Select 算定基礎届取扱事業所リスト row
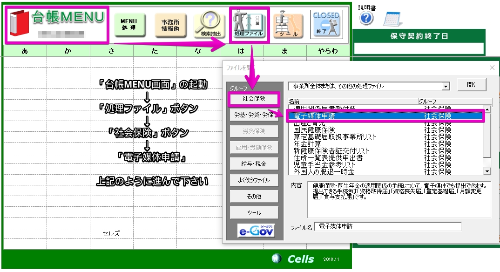Viewport: 500px width, 272px height. 385,137
